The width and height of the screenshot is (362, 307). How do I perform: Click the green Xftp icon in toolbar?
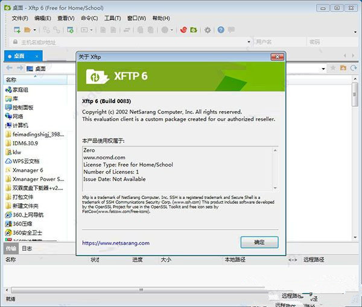point(193,30)
